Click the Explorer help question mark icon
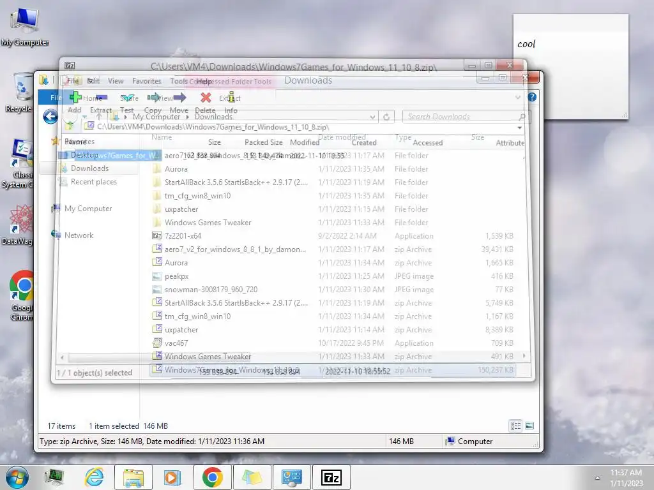The image size is (654, 490). [x=532, y=97]
